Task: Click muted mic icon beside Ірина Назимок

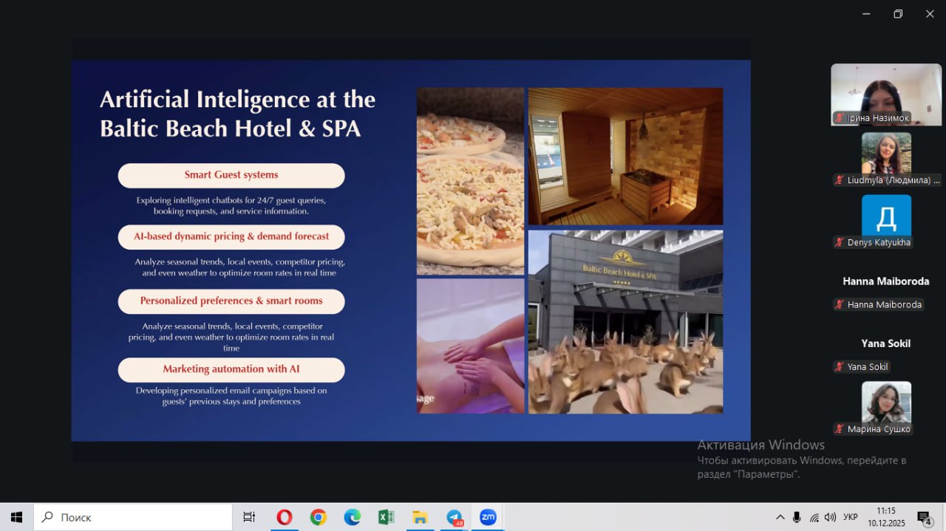Action: 839,118
